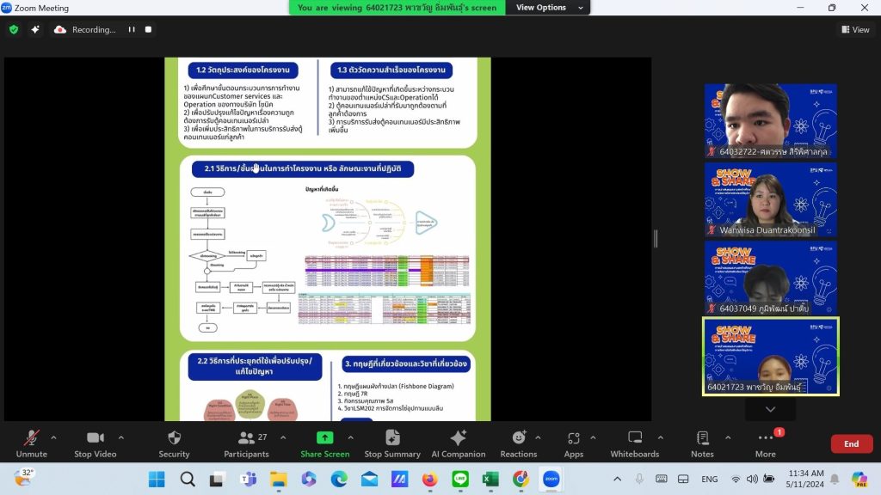The height and width of the screenshot is (495, 881).
Task: Open the Participants panel
Action: click(246, 444)
